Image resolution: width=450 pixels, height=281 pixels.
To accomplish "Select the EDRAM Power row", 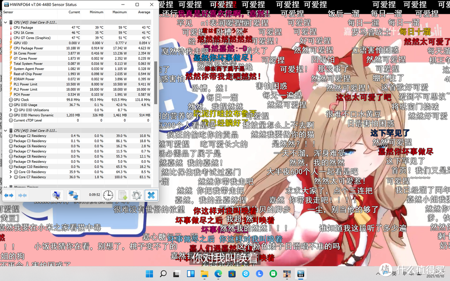I will pos(77,79).
